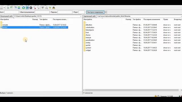Click the Владелец column header
182x102 pixels.
point(178,20)
